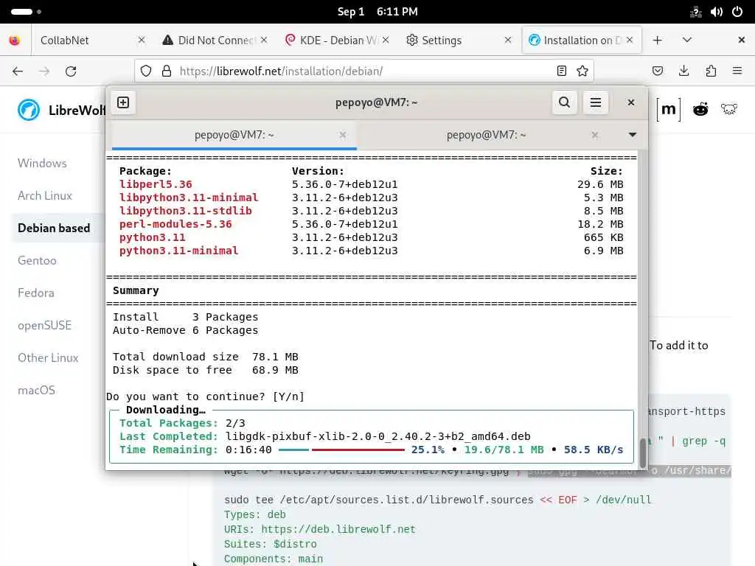Screen dimensions: 755x566
Task: Open the Other Linux installation link
Action: (x=48, y=357)
